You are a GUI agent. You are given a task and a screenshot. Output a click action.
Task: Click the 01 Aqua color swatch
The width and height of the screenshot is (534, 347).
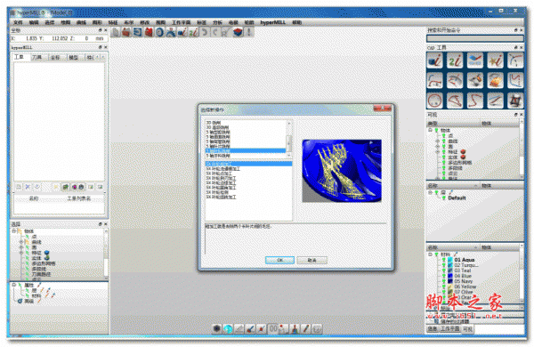(x=450, y=260)
